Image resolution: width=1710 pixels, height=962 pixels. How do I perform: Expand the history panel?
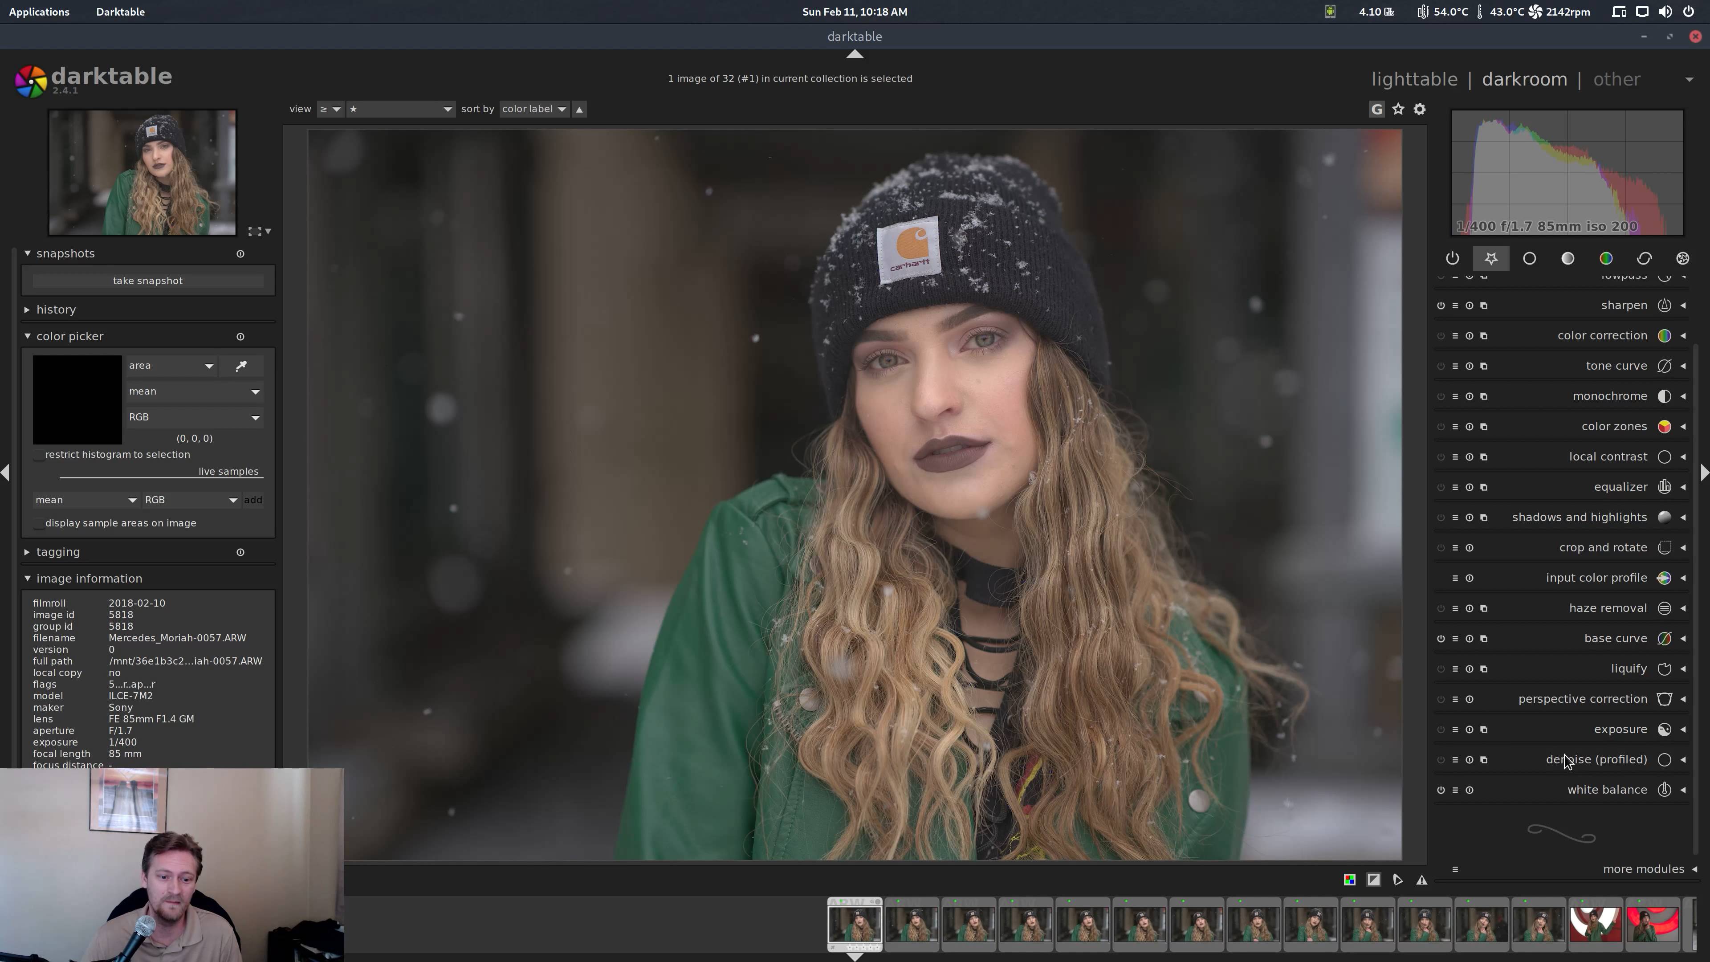tap(56, 310)
